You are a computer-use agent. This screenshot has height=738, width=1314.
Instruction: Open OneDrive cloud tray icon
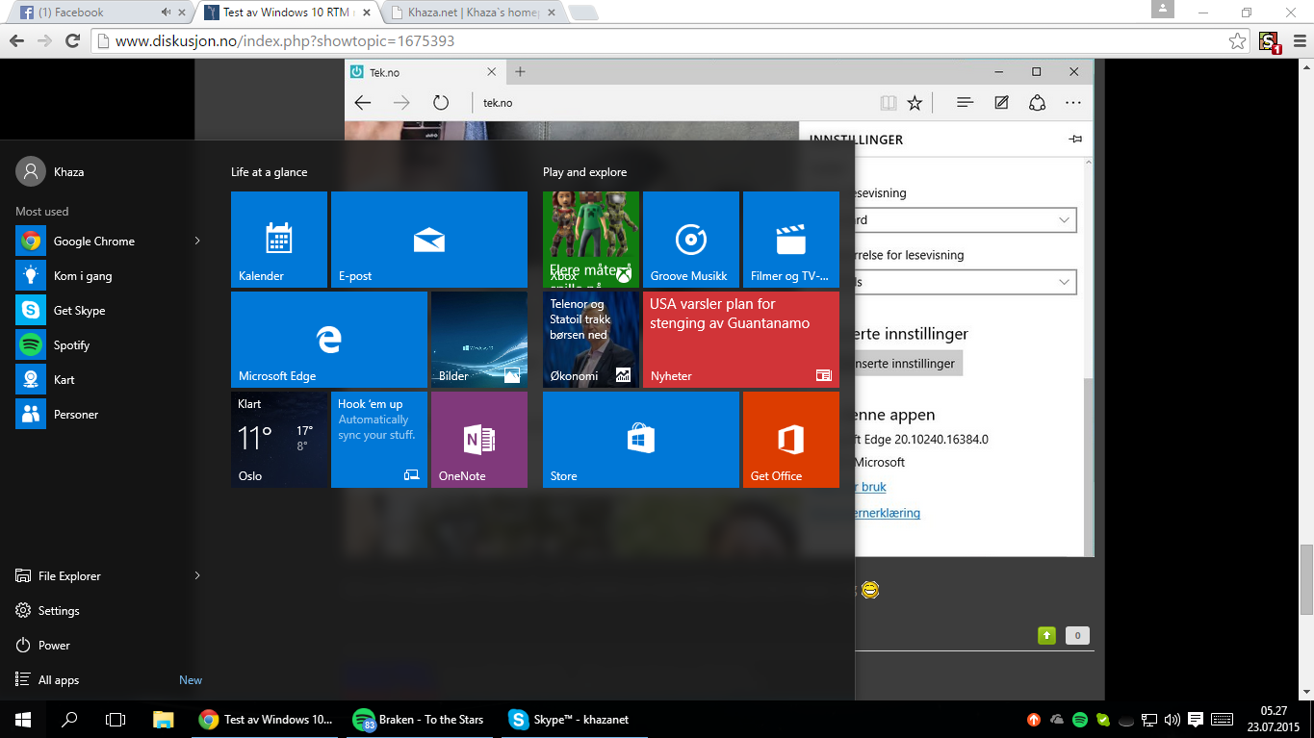(1057, 719)
